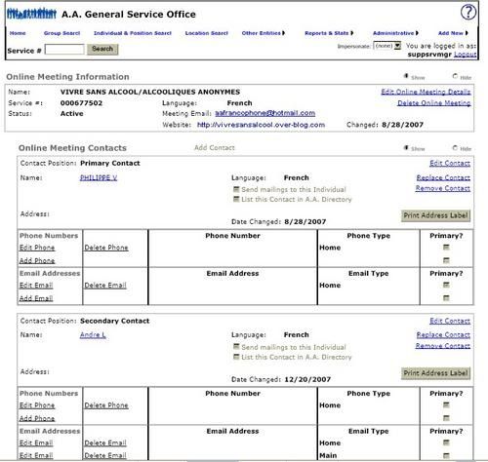Open the vivresansalcool website link
Viewport: 488px width, 462px height.
(x=261, y=125)
